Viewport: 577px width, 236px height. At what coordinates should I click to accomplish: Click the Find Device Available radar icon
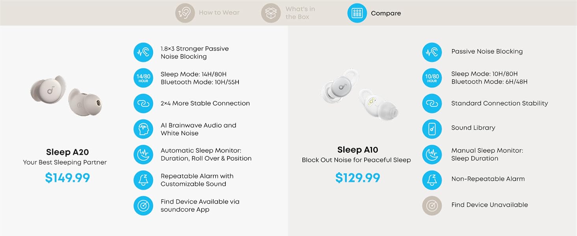pyautogui.click(x=143, y=206)
